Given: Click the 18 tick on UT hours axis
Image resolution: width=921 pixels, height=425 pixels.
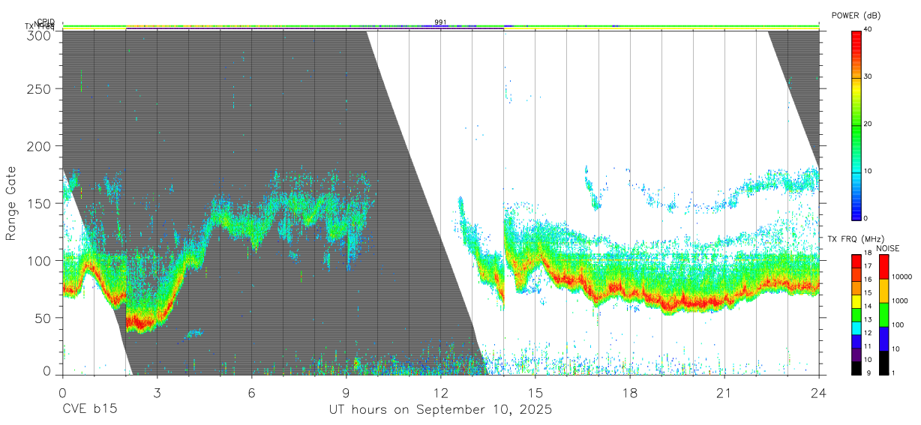Looking at the screenshot, I should click(x=630, y=393).
